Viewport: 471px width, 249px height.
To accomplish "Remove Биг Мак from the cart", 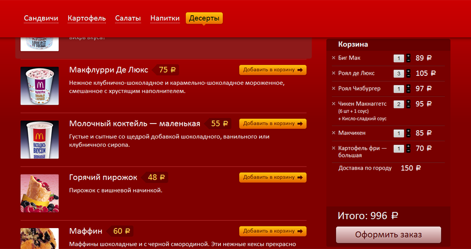I will point(333,58).
